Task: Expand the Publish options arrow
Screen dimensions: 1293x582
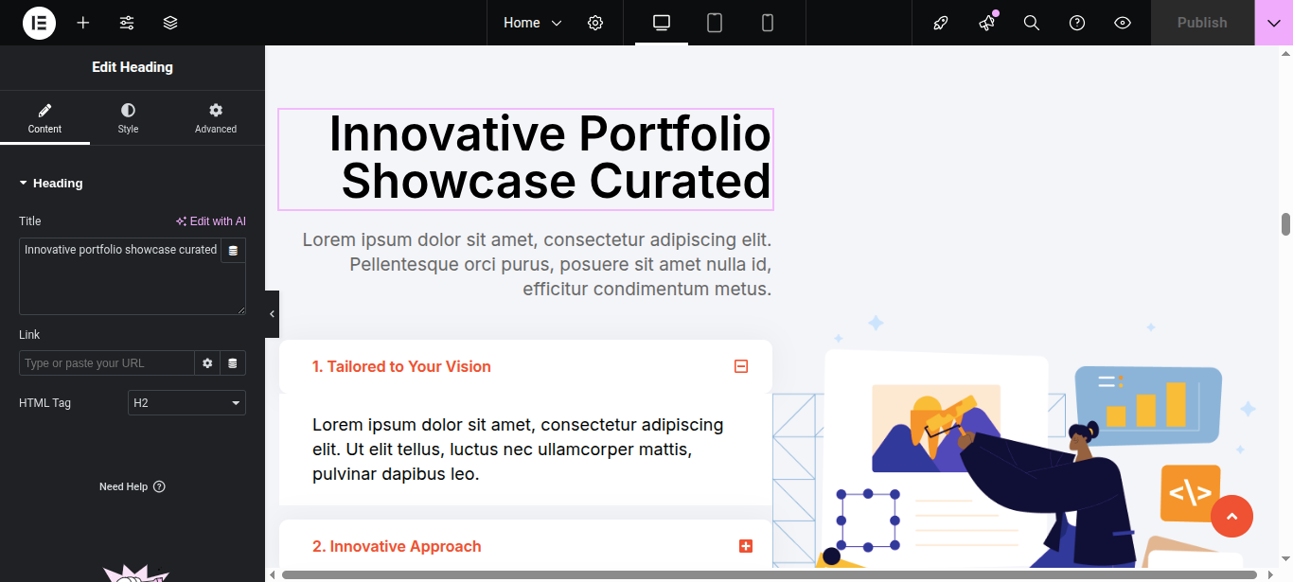Action: (1273, 23)
